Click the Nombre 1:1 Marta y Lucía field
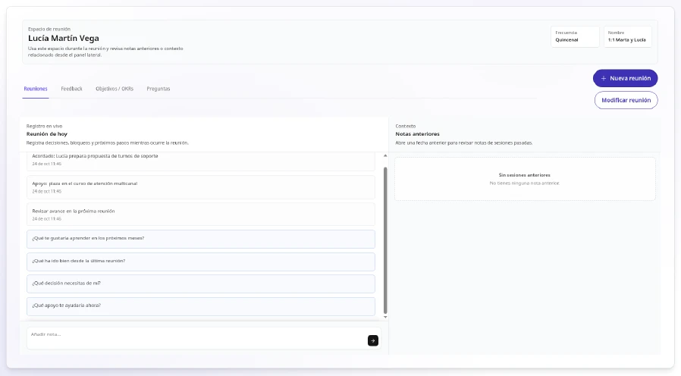Screen dimensions: 681x376 coord(628,36)
